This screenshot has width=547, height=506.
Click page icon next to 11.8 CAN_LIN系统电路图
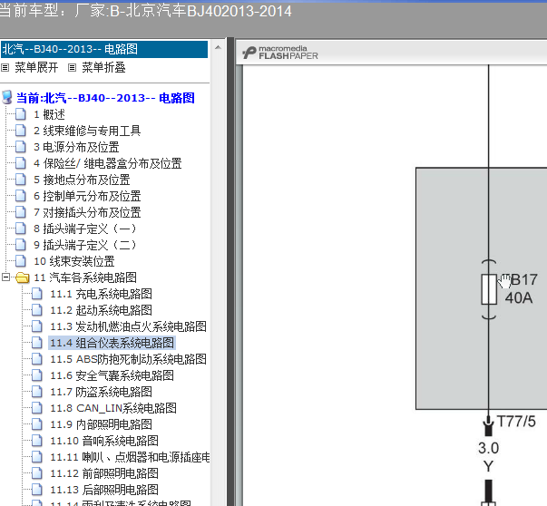[x=37, y=408]
